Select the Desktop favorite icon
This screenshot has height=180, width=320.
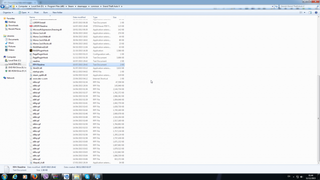tap(6, 22)
